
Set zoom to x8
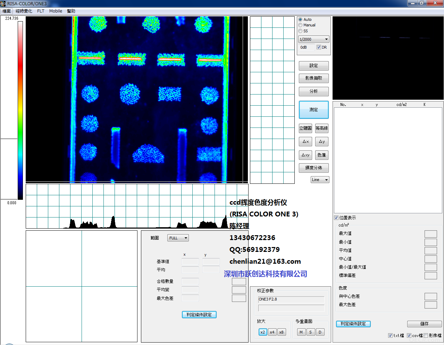point(281,332)
